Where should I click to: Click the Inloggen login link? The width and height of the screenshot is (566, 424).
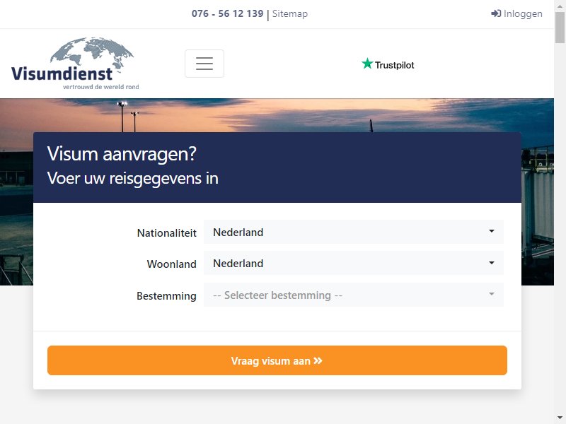[516, 13]
